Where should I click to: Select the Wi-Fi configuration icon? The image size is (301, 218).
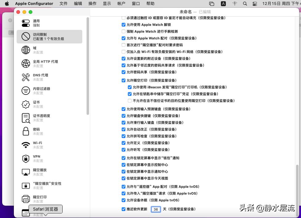pyautogui.click(x=26, y=145)
